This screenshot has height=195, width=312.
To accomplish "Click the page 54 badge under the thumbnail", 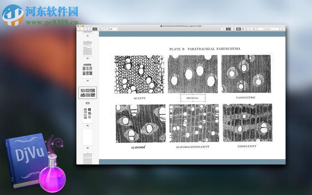I will coord(87,103).
